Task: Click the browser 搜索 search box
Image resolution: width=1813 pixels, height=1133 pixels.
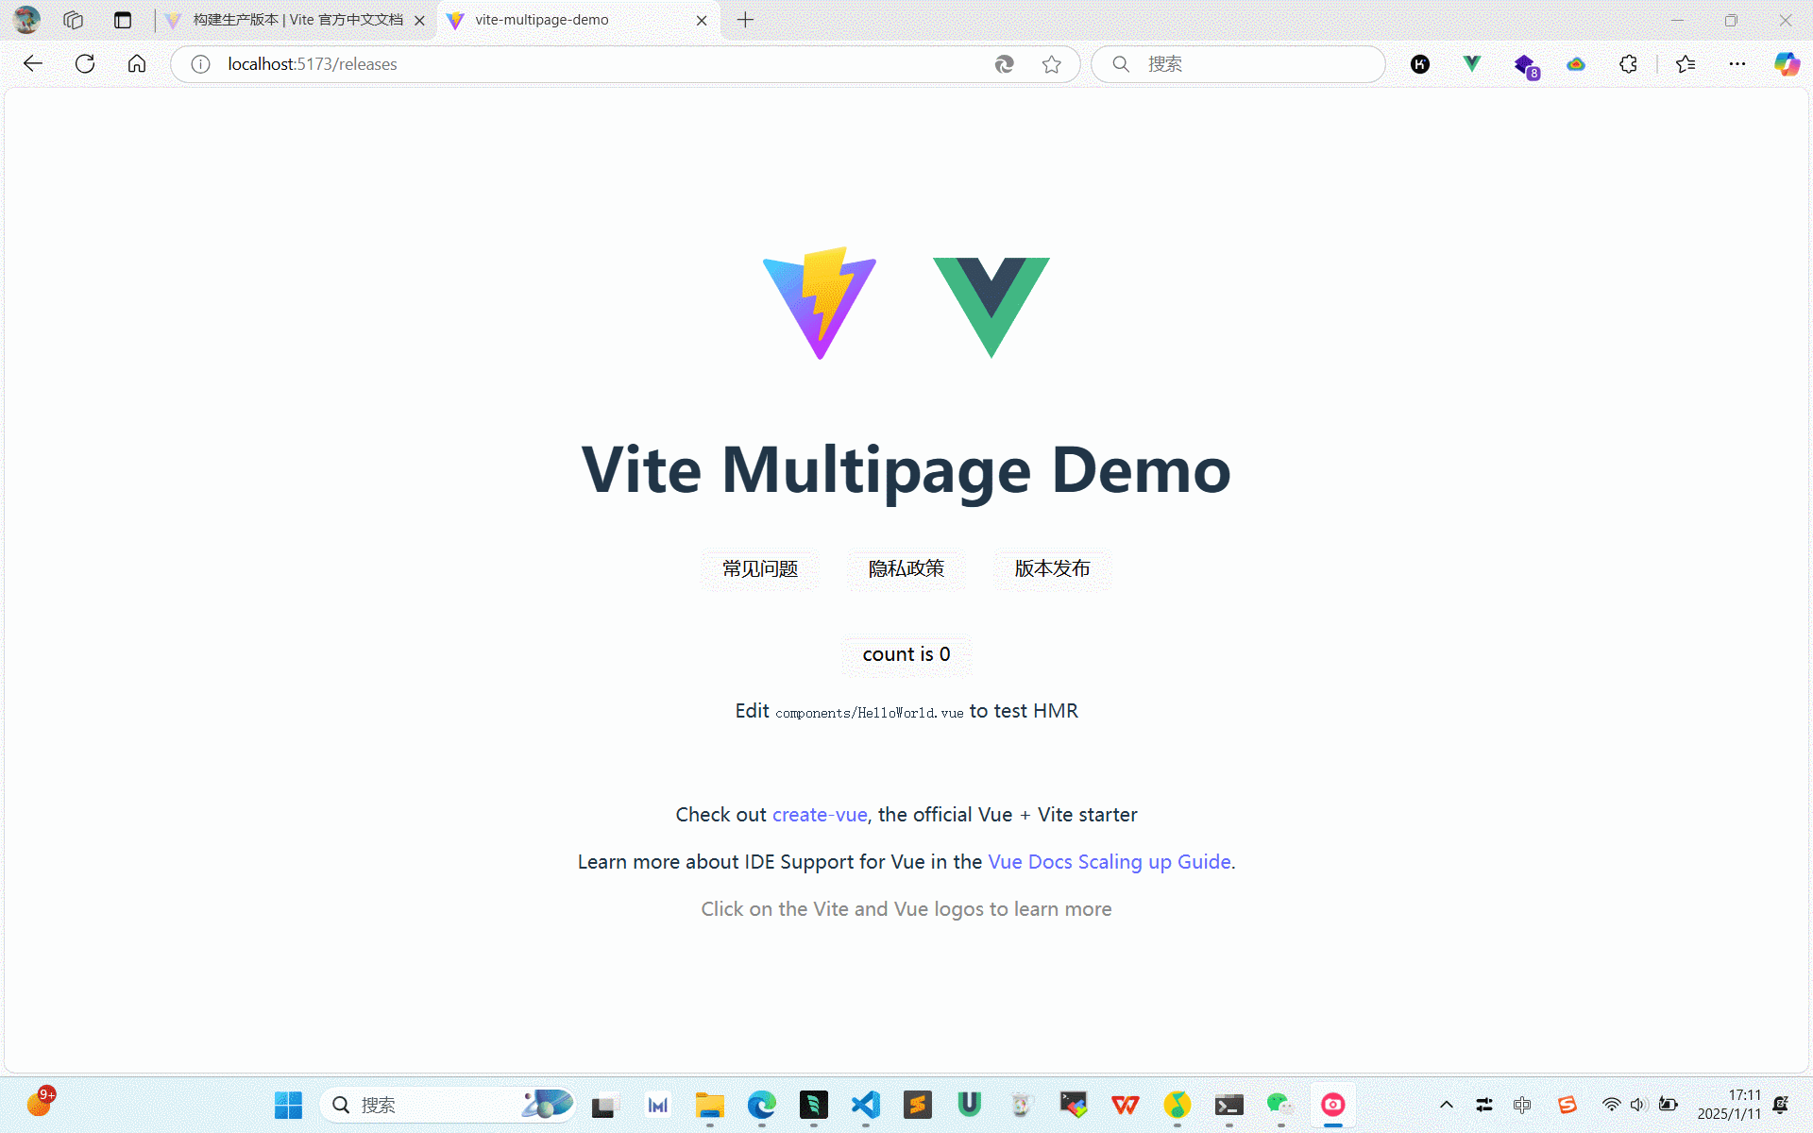Action: [1238, 64]
